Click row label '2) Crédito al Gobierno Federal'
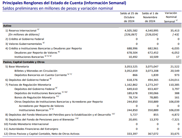 click(25, 39)
